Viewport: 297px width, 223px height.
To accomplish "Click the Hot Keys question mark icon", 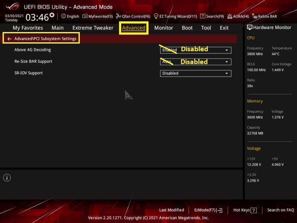I will (x=253, y=210).
